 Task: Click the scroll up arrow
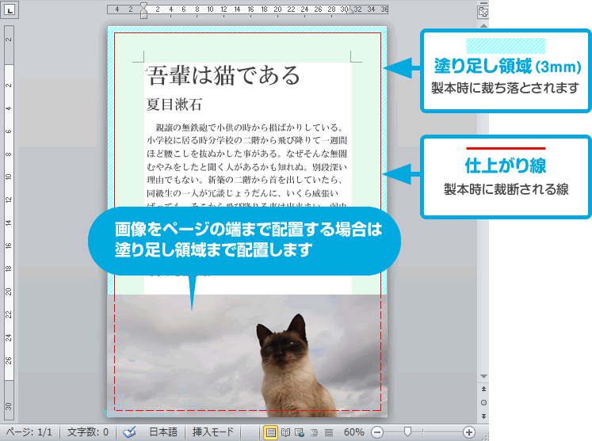tap(483, 25)
